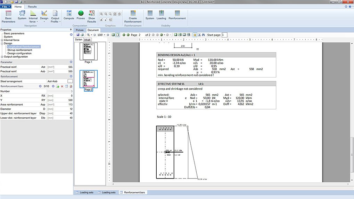354x199 pixels.
Task: Save the document using toolbar disk icon
Action: [x=78, y=35]
